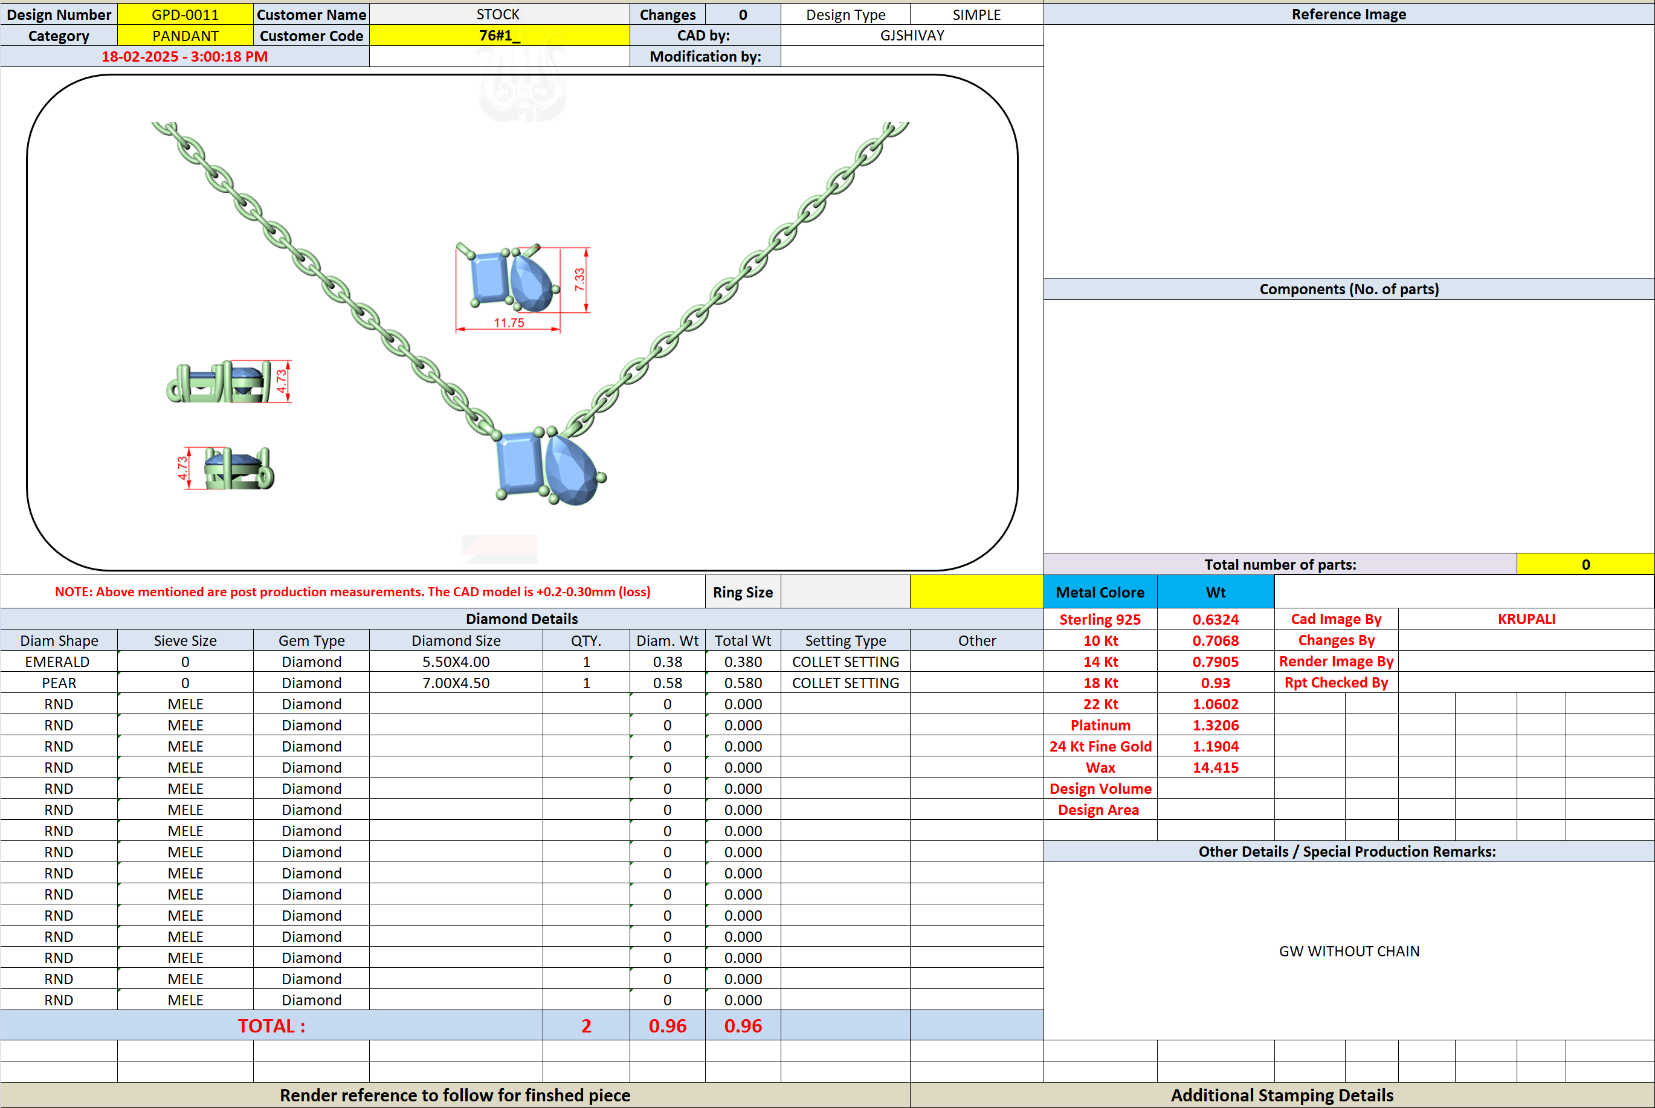The height and width of the screenshot is (1108, 1655).
Task: Select the 76#1_ customer code cell
Action: [x=499, y=35]
